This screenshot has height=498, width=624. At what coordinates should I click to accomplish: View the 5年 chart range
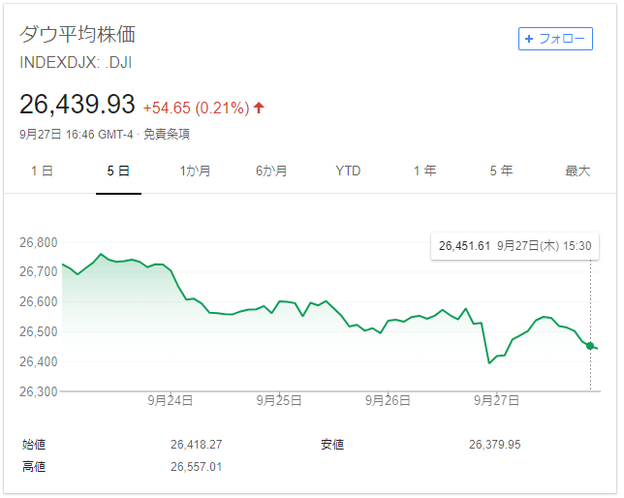point(501,171)
